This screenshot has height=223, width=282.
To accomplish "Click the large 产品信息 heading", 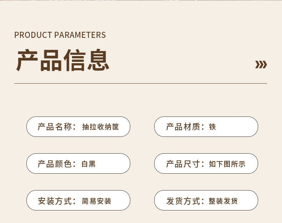I will pos(63,60).
